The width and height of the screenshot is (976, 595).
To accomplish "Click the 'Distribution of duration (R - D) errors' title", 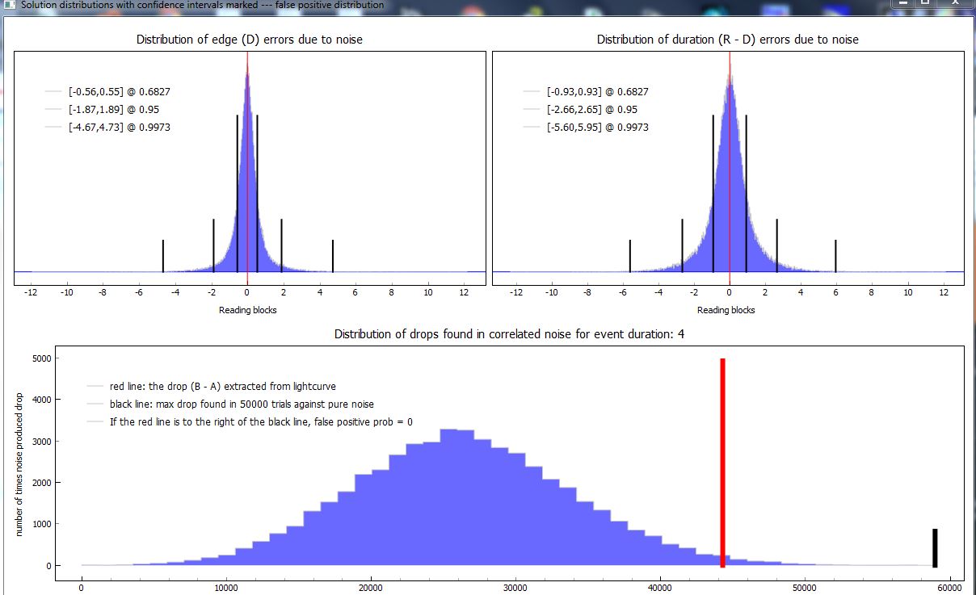I will pos(727,40).
